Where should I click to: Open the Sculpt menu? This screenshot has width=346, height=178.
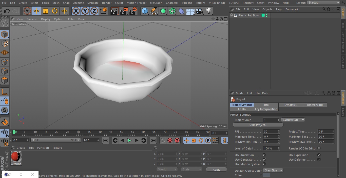point(119,3)
